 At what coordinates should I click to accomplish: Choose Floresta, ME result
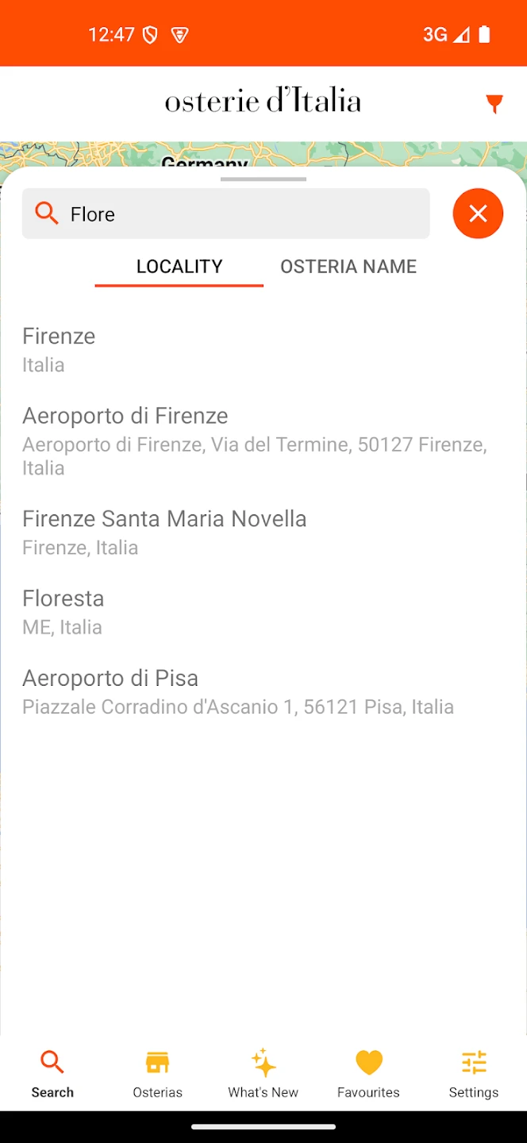pos(63,611)
